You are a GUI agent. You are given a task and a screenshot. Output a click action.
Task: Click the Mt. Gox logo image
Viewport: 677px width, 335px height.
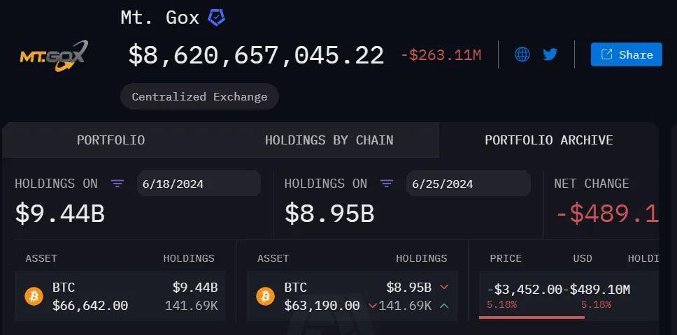point(53,55)
